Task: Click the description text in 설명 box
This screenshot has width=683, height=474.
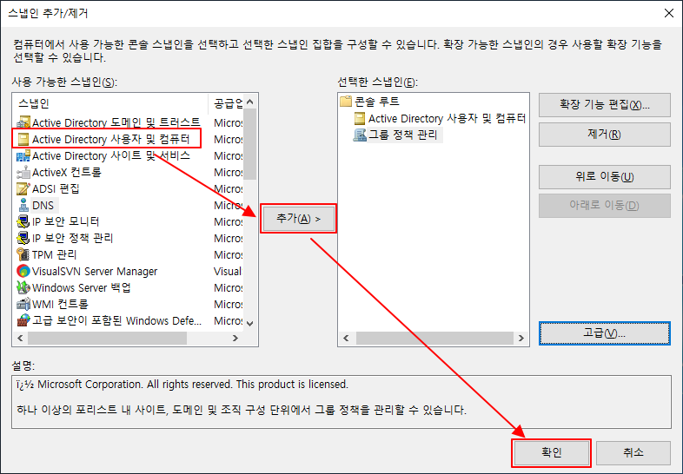Action: pyautogui.click(x=242, y=397)
